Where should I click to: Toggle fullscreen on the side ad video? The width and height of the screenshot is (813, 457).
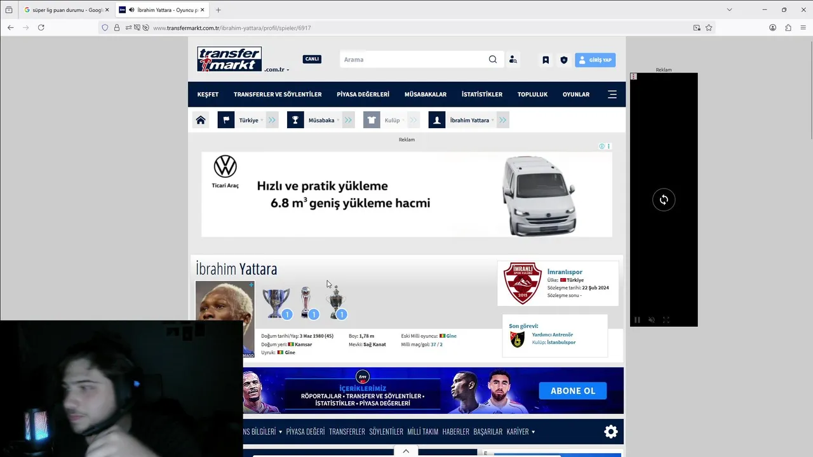click(x=666, y=320)
